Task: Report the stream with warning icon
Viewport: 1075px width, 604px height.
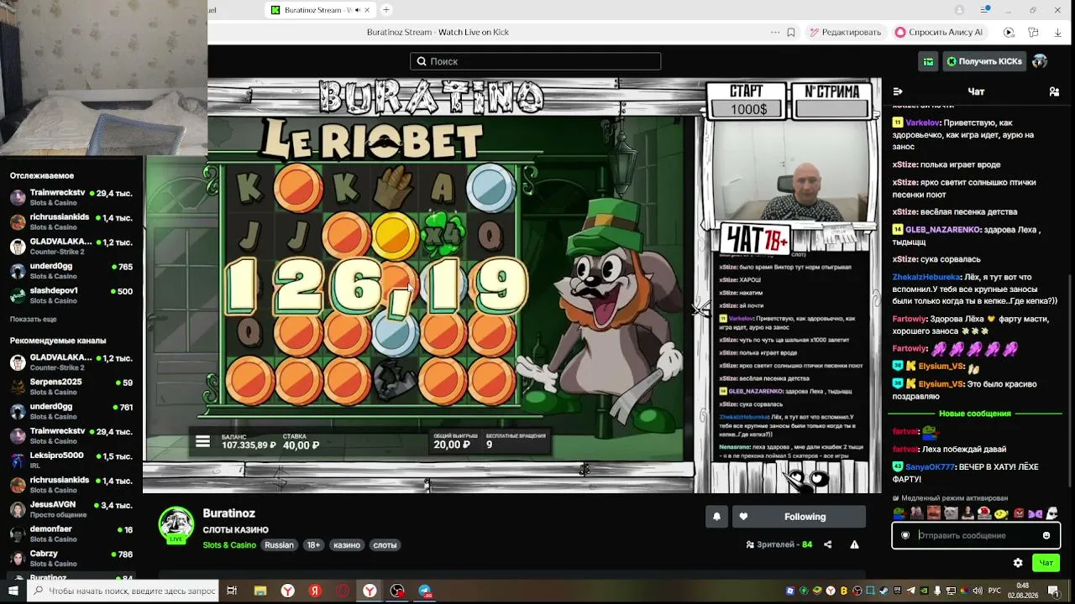Action: coord(854,544)
